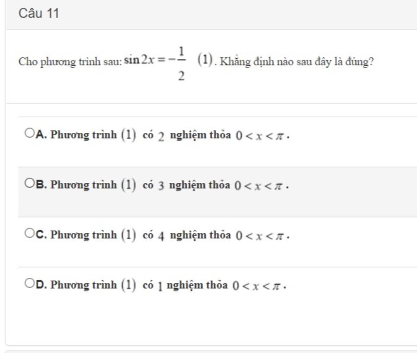Click the bold letter 'C.' option label
417x353 pixels.
point(41,235)
